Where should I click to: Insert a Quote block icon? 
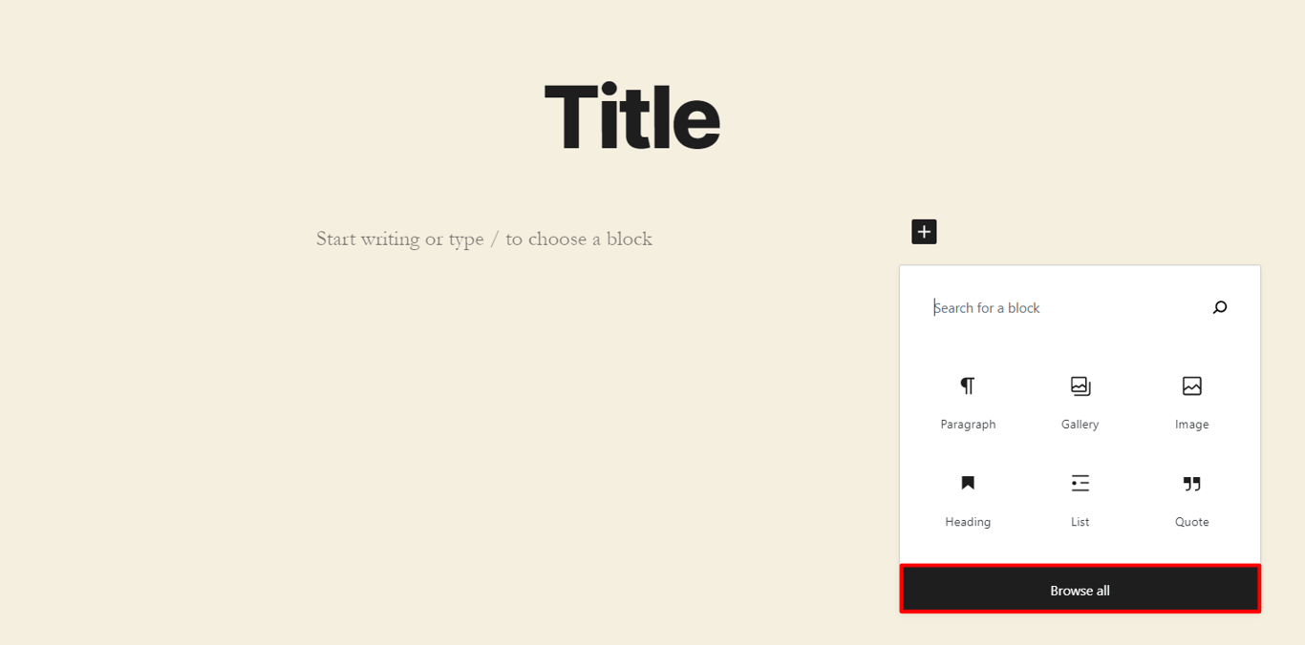point(1191,483)
